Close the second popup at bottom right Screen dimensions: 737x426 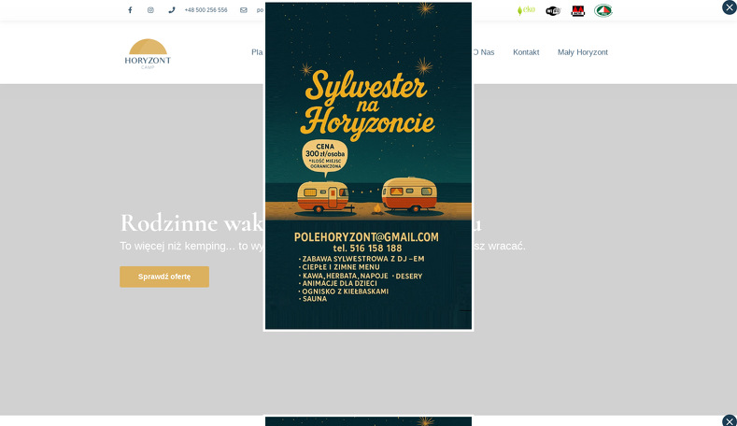(730, 420)
